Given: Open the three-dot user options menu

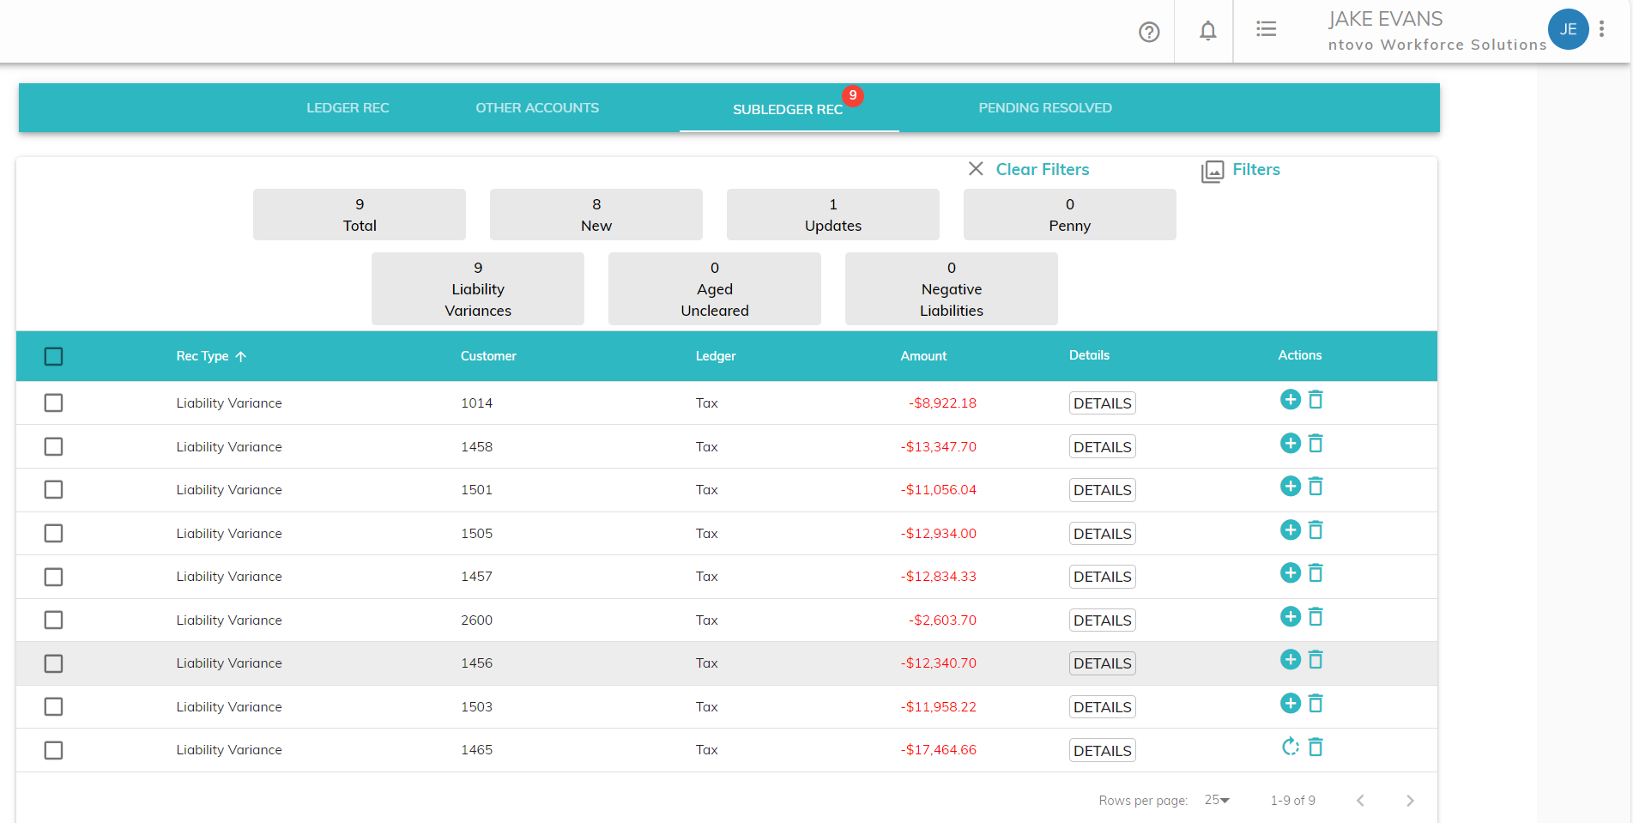Looking at the screenshot, I should (1601, 29).
